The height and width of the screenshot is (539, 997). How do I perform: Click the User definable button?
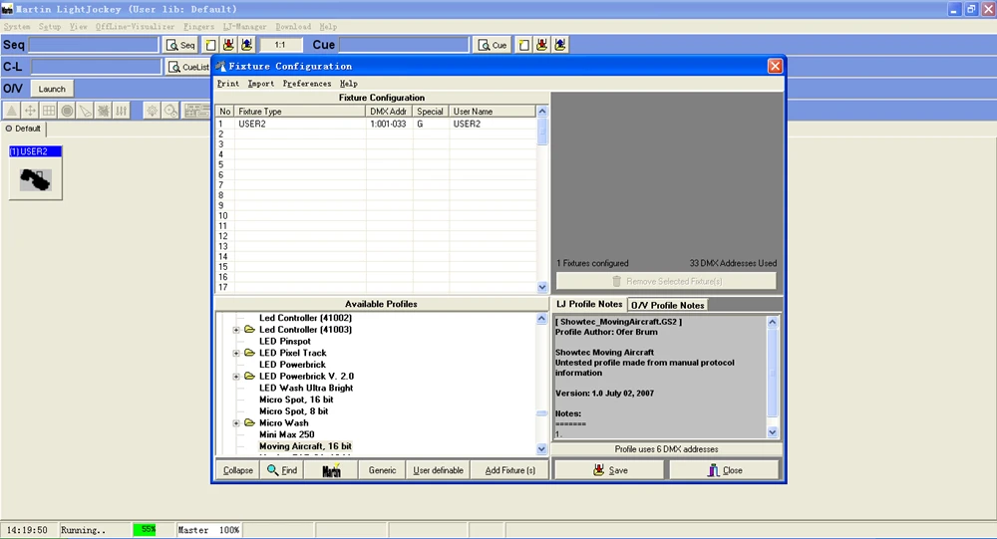(x=438, y=470)
